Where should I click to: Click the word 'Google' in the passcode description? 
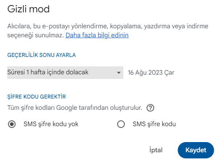(70, 108)
